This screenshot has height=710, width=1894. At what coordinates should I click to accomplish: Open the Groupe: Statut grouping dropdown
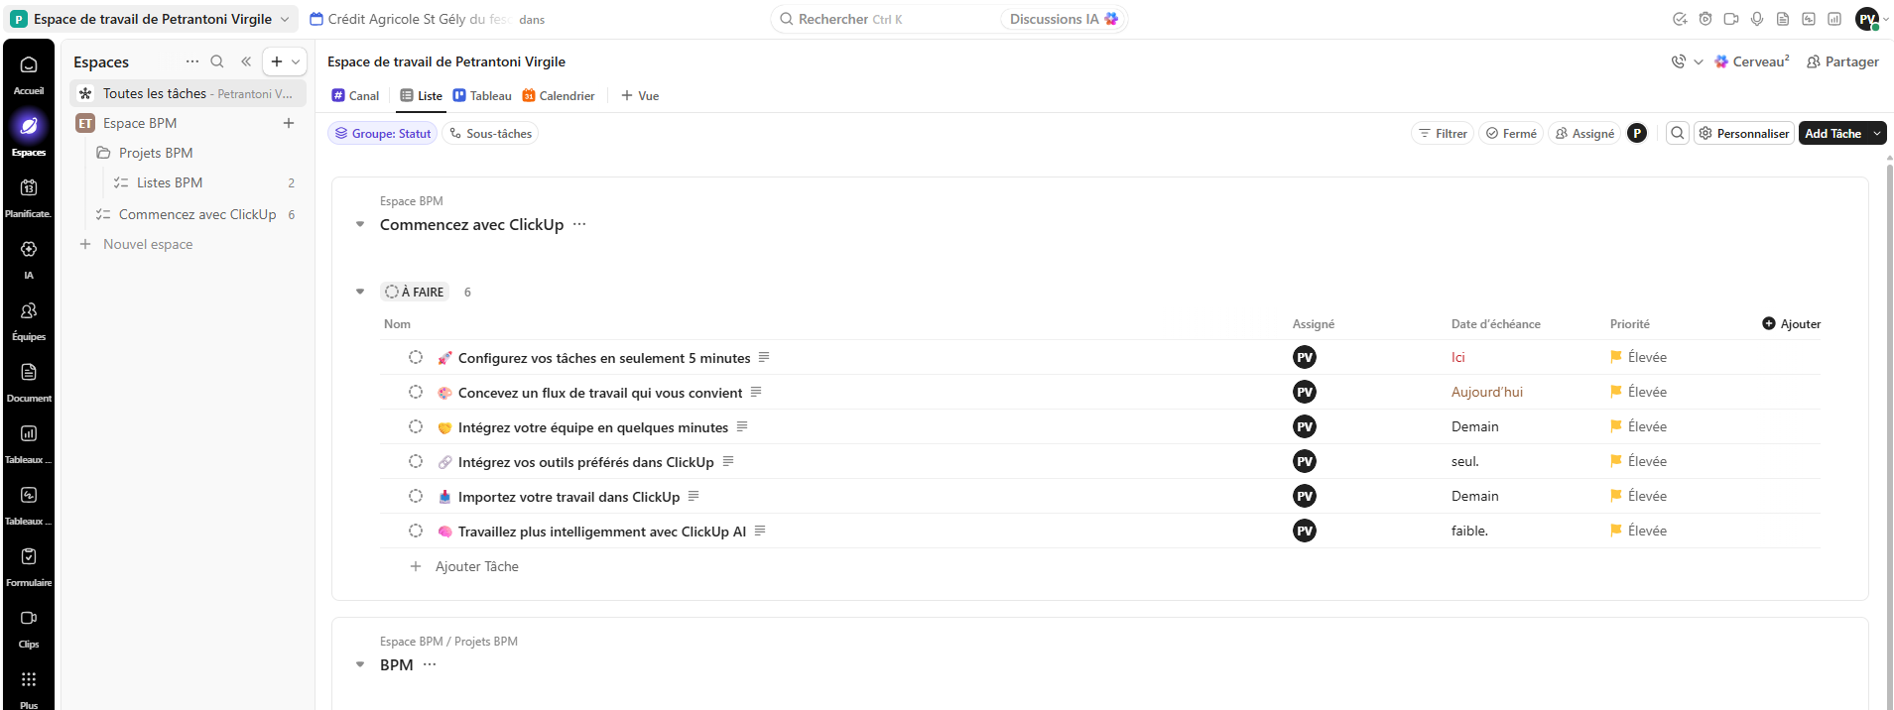click(383, 133)
